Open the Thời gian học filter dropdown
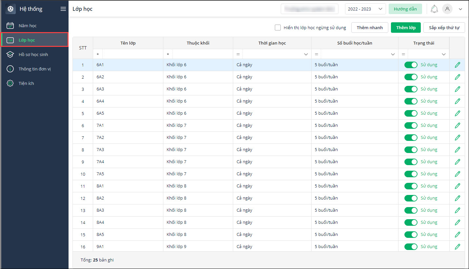This screenshot has width=469, height=269. pyautogui.click(x=306, y=54)
